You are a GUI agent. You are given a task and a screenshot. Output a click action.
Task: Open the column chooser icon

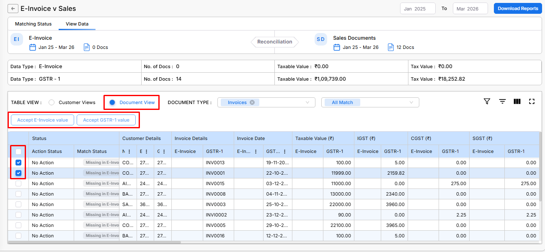[x=517, y=102]
